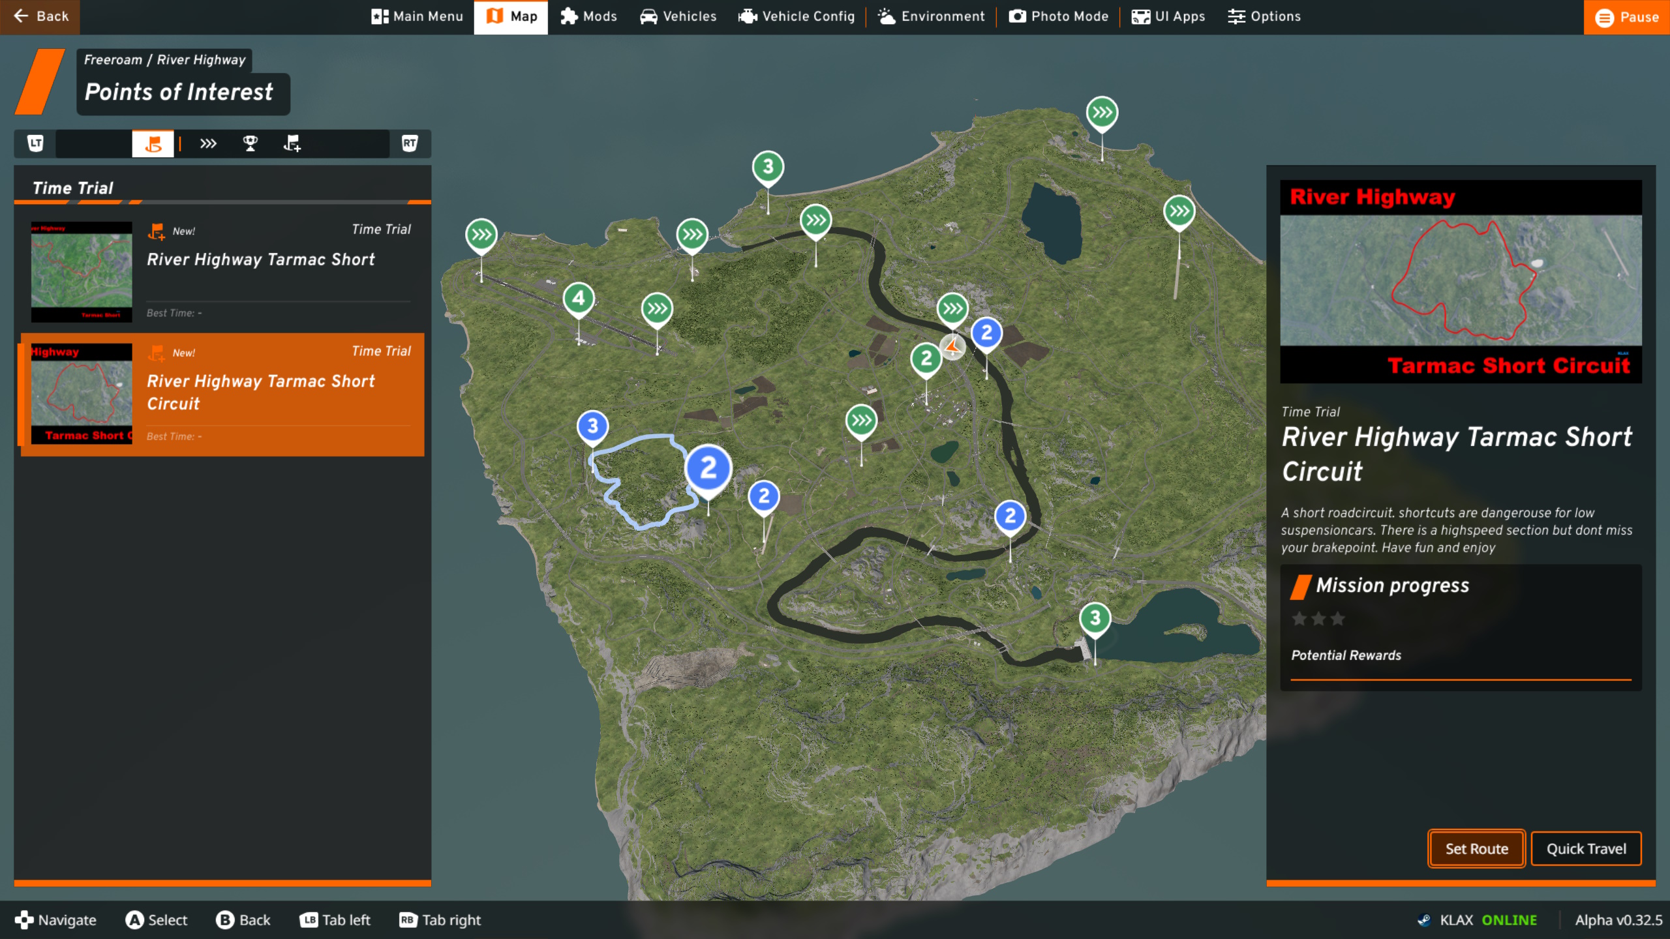Click the large highlighted blue 2 marker
The width and height of the screenshot is (1670, 939).
pyautogui.click(x=708, y=468)
